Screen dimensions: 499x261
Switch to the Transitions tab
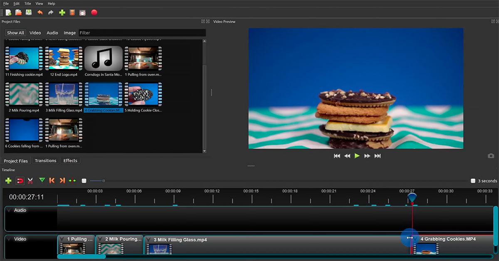(x=45, y=161)
